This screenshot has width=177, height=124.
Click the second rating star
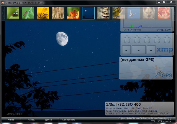(137, 39)
